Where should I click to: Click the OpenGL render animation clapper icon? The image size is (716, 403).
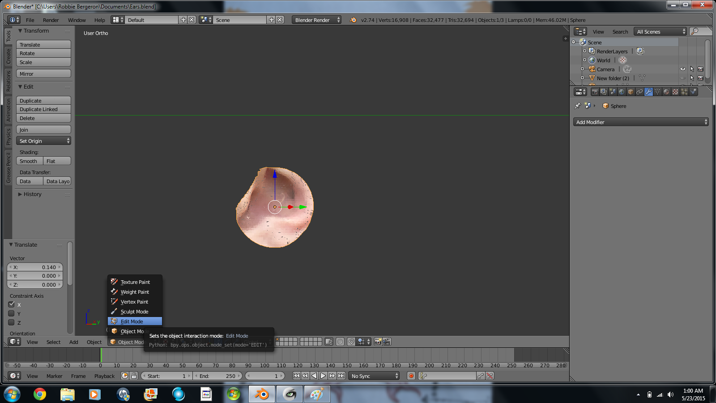(x=387, y=342)
